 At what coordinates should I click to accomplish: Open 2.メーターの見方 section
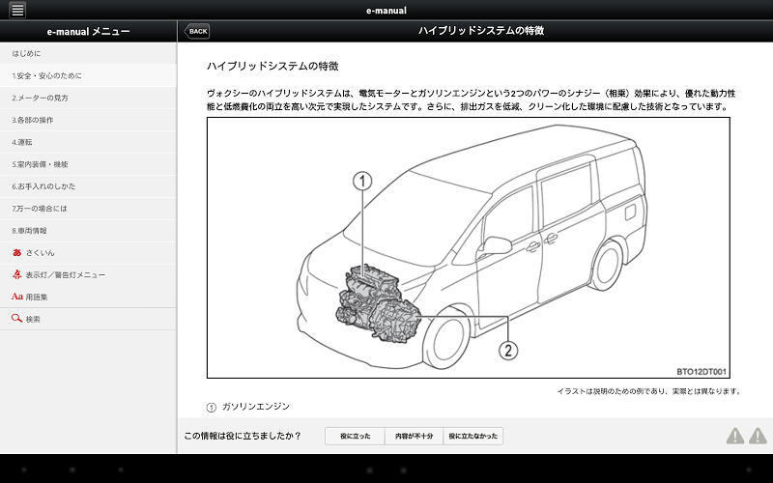pos(88,98)
